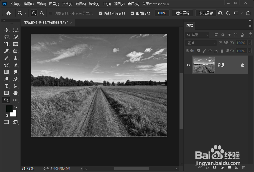Select the History Brush tool
Screen dimensions: 254x172
[x=6, y=65]
